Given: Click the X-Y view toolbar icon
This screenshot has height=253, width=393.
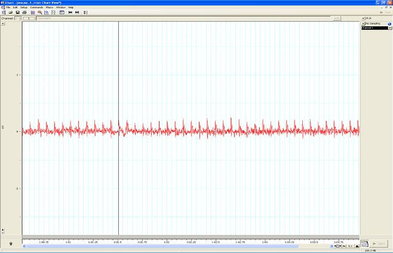Looking at the screenshot, I should click(47, 13).
